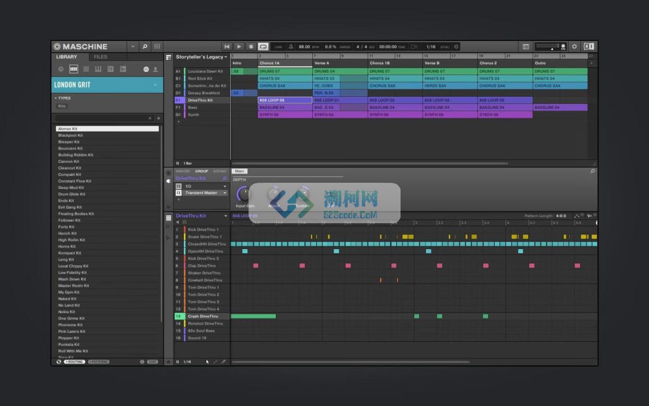Open quick browse magnifier beside DriveThru Kit
Screen dimensions: 649x406
point(225,178)
